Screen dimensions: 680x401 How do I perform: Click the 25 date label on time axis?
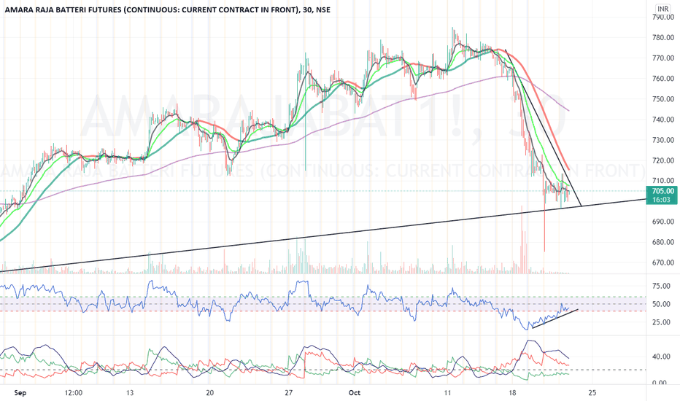tap(592, 393)
